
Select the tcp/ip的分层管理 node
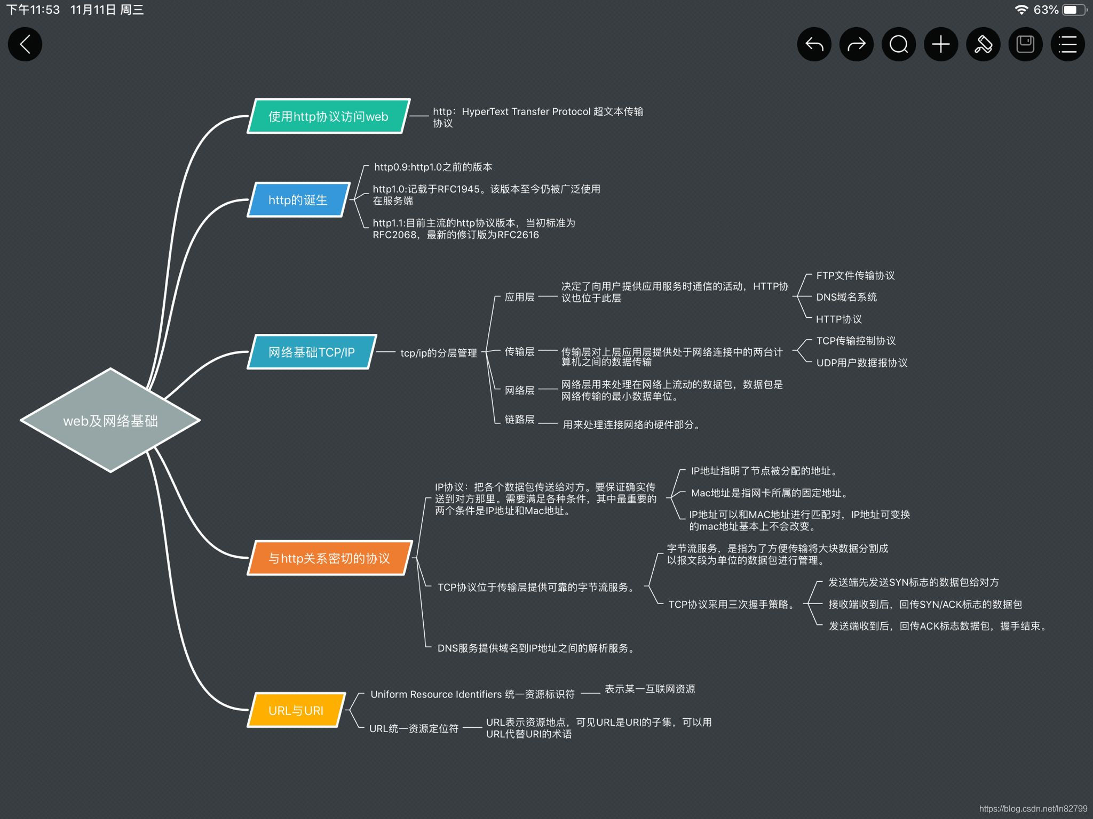439,353
